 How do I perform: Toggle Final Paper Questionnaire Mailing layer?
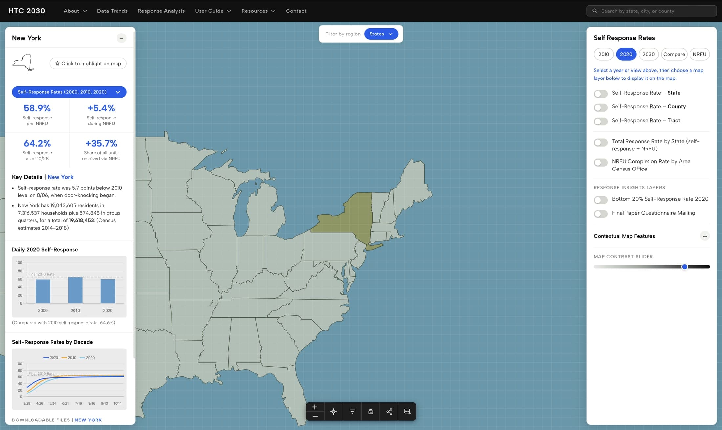coord(601,214)
